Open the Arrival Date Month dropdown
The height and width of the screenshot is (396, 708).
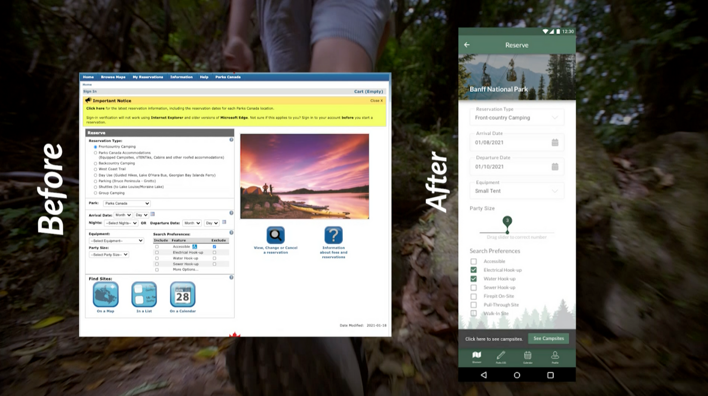click(x=123, y=215)
